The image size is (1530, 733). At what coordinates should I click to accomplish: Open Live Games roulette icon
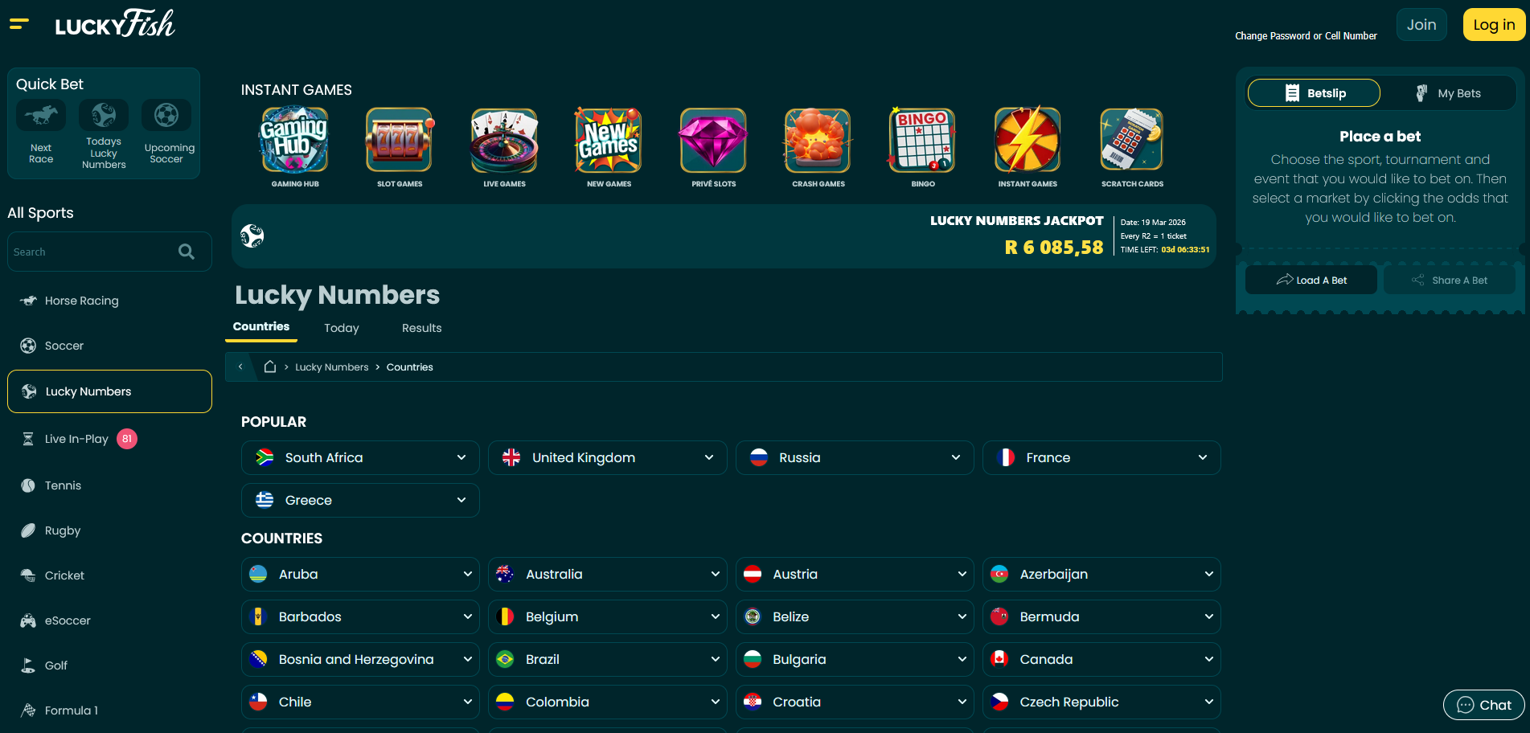pos(504,141)
